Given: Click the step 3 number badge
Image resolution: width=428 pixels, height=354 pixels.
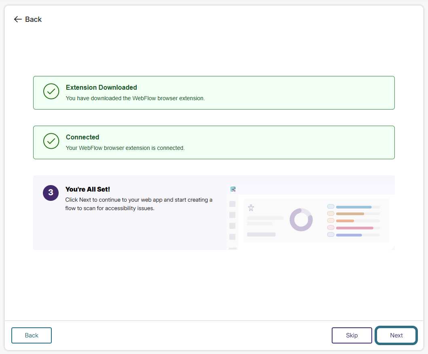Looking at the screenshot, I should pos(51,193).
